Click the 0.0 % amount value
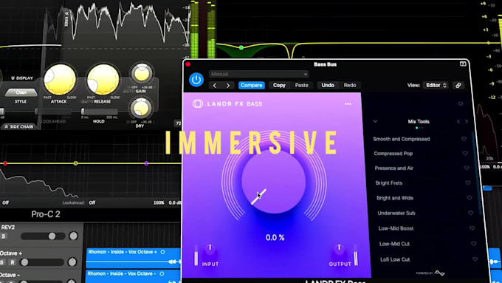 (275, 237)
